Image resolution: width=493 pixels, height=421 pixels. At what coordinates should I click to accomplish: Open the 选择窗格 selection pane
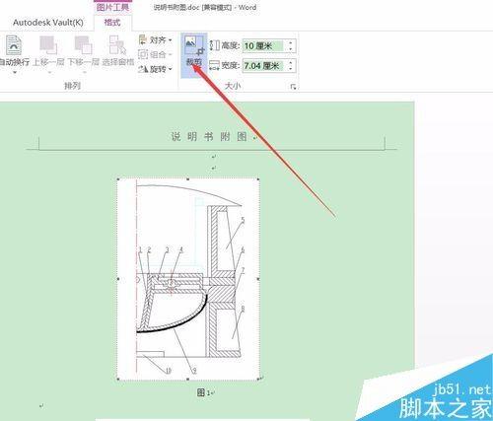117,51
